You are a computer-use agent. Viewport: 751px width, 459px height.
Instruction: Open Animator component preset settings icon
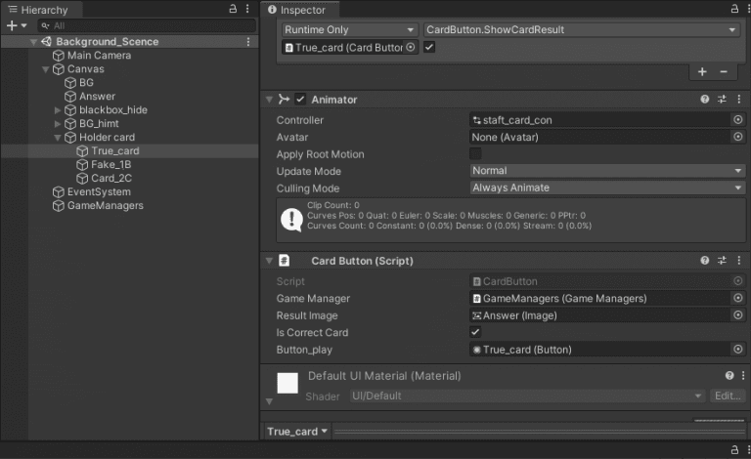tap(722, 99)
